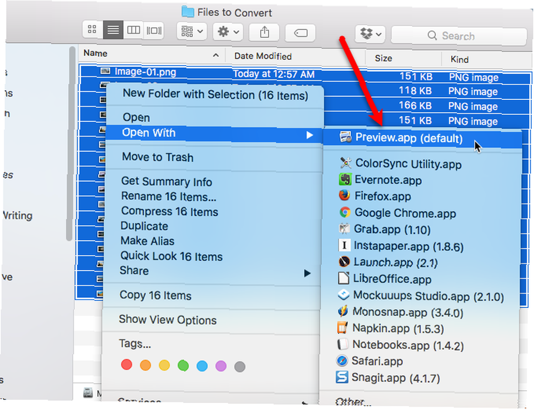The image size is (534, 410).
Task: Apply the blue tag color
Action: 202,366
